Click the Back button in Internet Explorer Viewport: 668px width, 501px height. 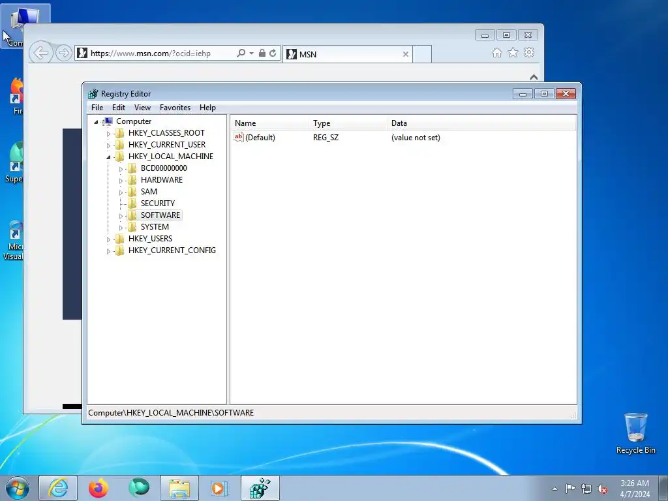pos(41,53)
